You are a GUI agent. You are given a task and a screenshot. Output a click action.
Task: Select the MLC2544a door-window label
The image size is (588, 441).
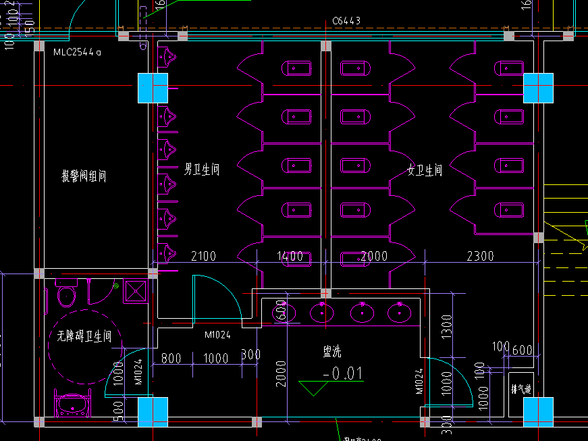pyautogui.click(x=77, y=52)
